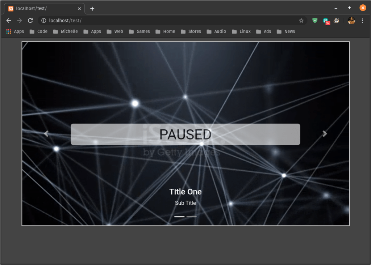Select the first carousel indicator
This screenshot has width=371, height=265.
pyautogui.click(x=179, y=217)
